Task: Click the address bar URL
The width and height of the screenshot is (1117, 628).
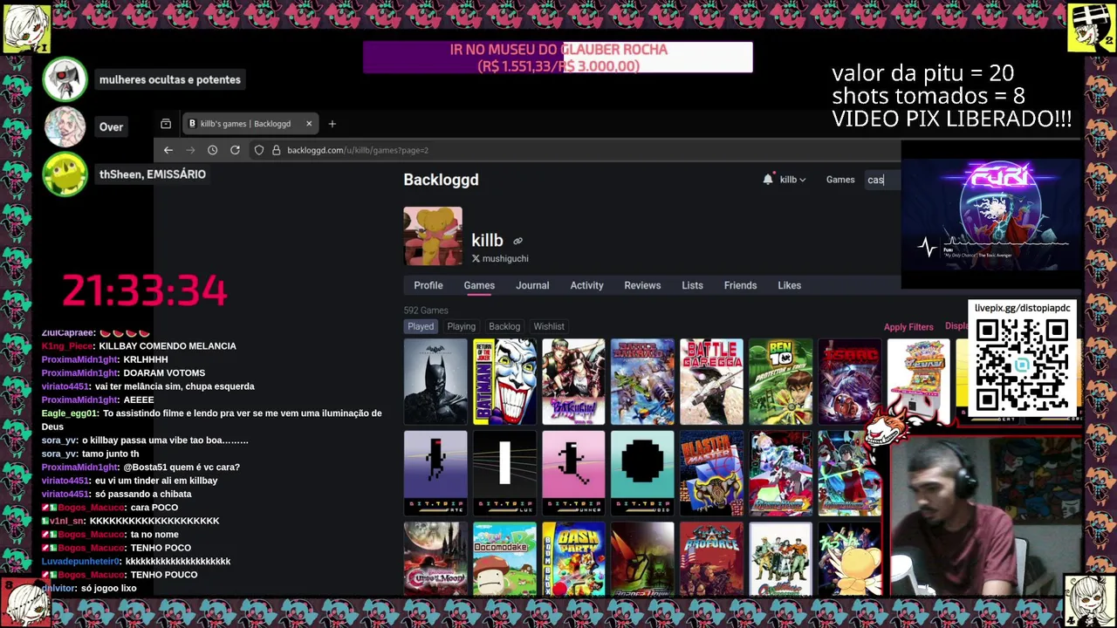Action: [x=358, y=150]
